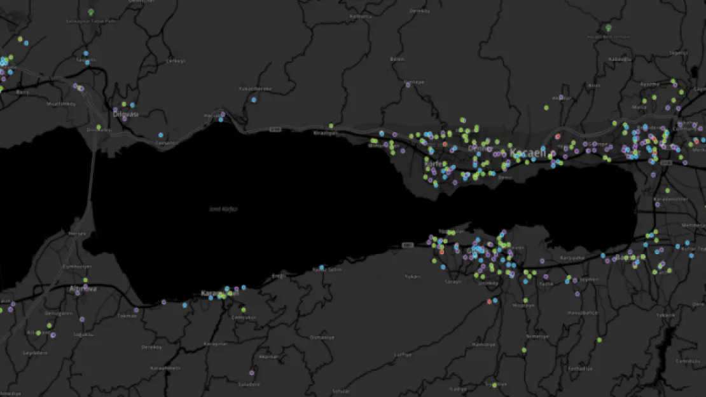Viewport: 706px width, 397px height.
Task: Click the red dot next to blue dot south of Gölcük
Action: click(489, 302)
